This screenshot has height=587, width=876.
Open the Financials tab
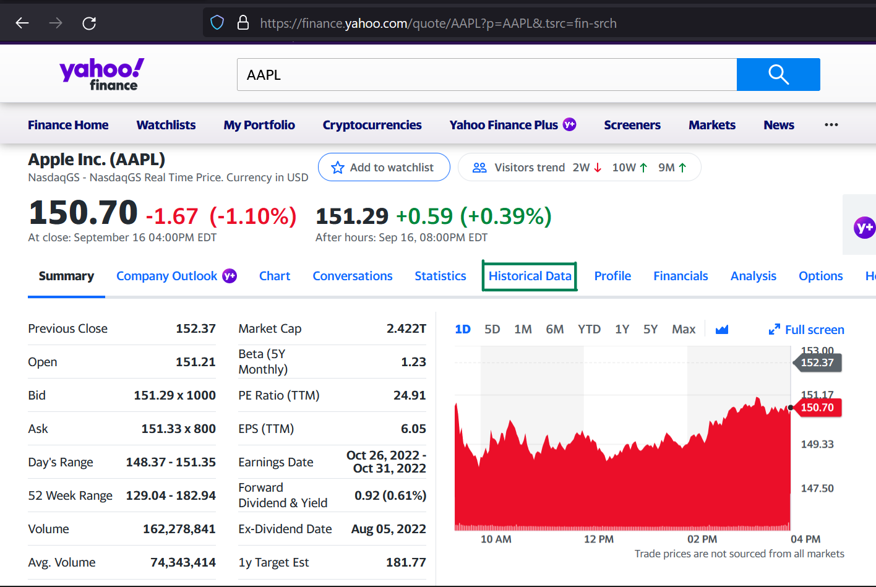(x=681, y=276)
